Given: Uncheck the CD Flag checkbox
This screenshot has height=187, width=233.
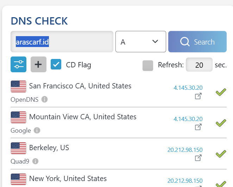Looking at the screenshot, I should tap(56, 65).
